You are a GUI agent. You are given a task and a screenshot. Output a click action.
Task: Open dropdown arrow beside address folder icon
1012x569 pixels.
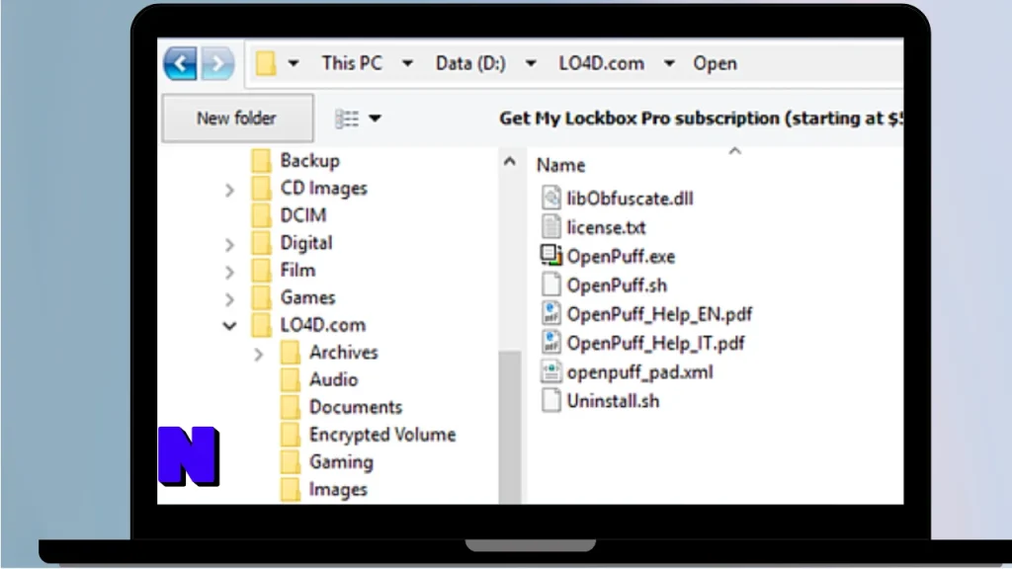click(293, 63)
